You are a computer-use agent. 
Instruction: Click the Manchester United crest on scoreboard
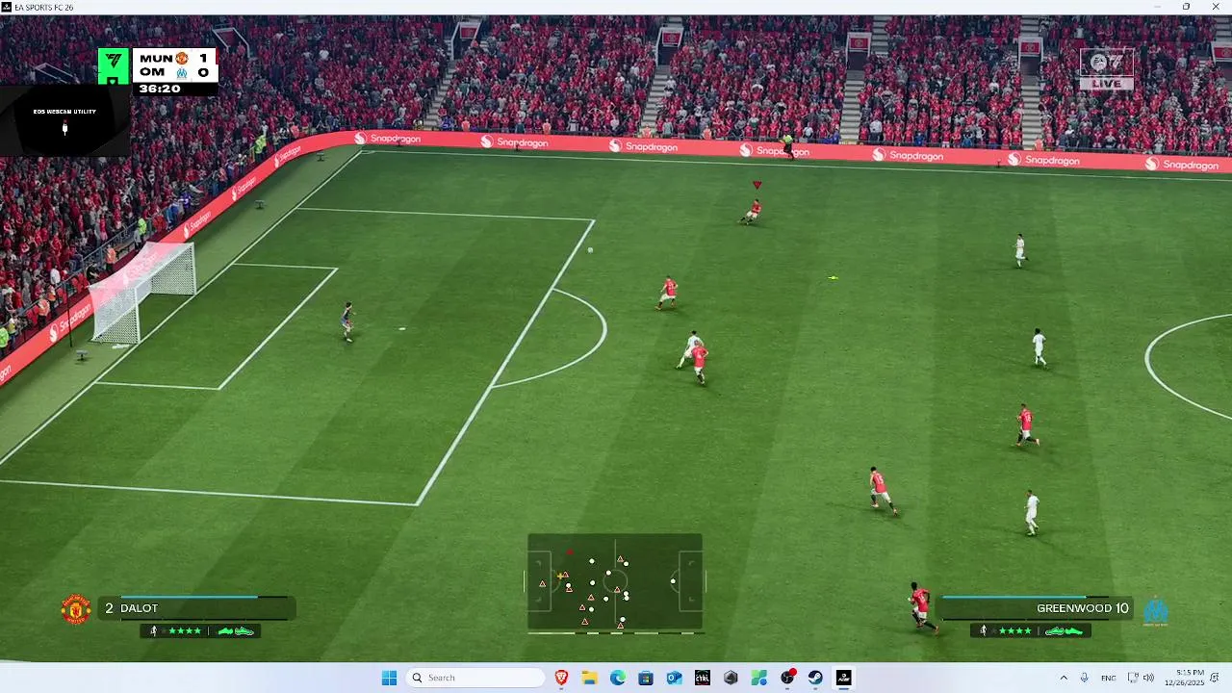click(x=181, y=59)
